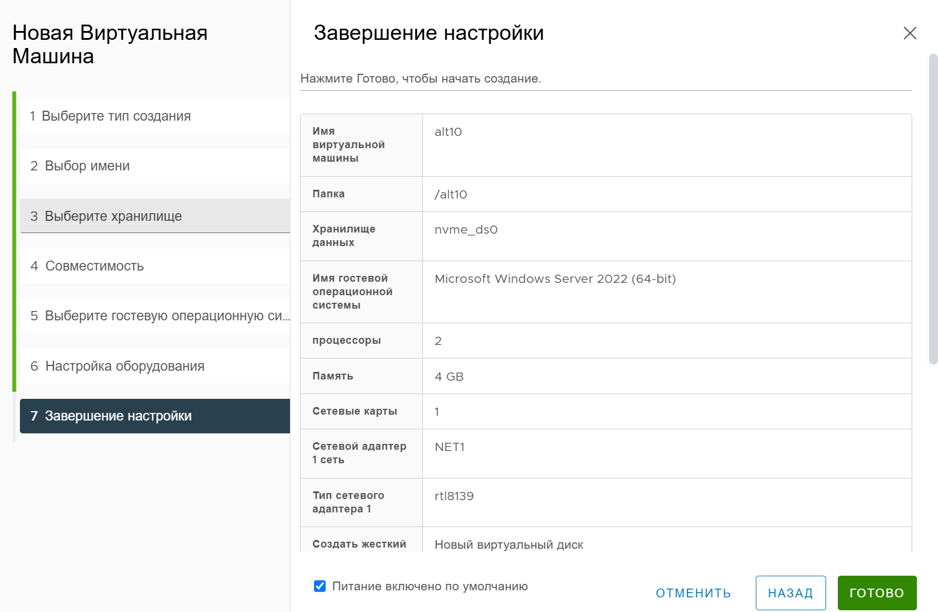
Task: Click the 'Нажмите Готово, чтобы начать создание.' text
Action: coord(421,78)
